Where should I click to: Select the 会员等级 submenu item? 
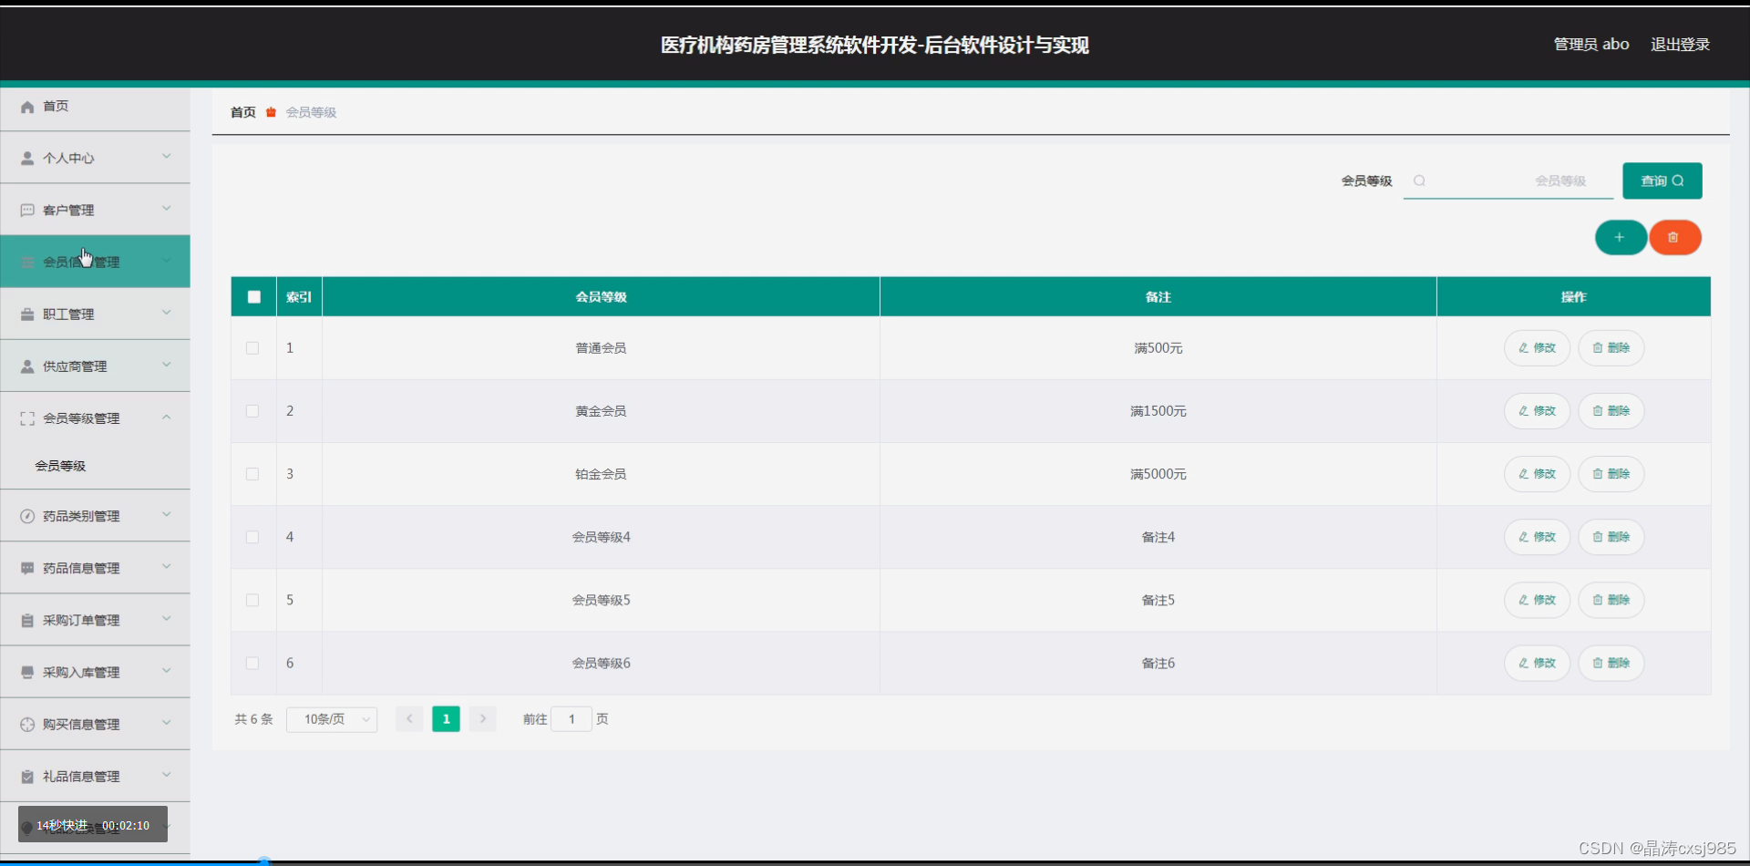click(x=95, y=466)
